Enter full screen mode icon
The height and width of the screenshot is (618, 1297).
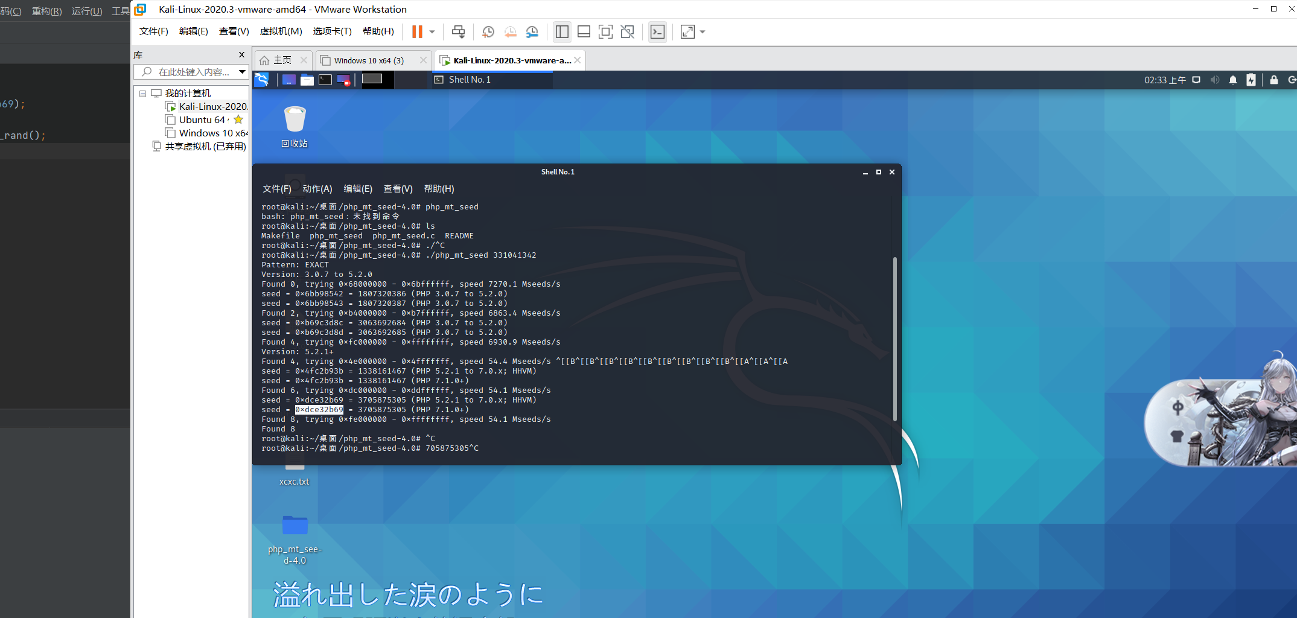(x=605, y=31)
